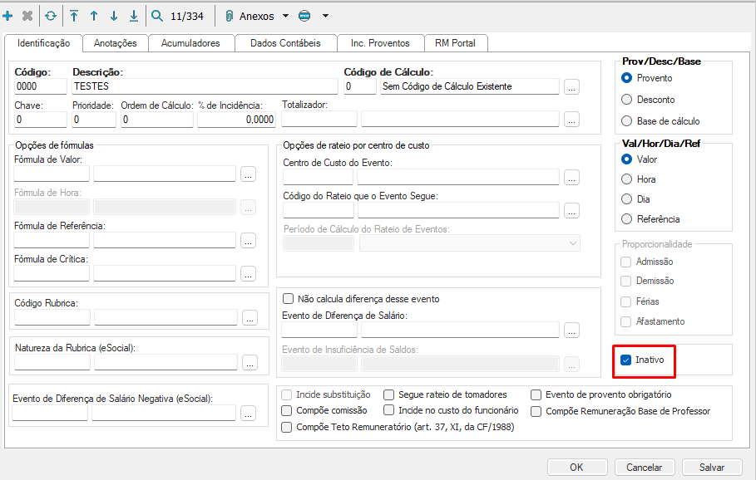Image resolution: width=756 pixels, height=480 pixels.
Task: Go to the next record
Action: (x=114, y=14)
